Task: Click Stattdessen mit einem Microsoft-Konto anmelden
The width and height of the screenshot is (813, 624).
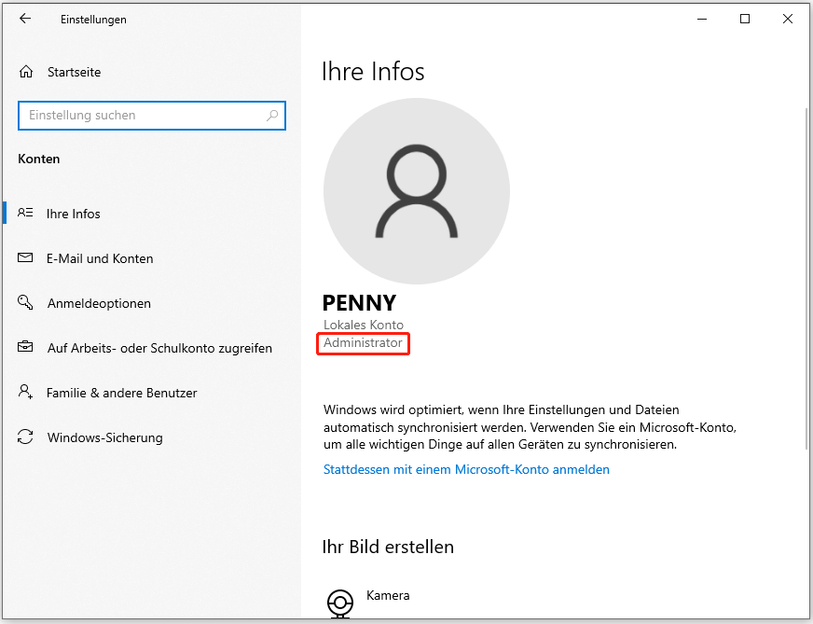Action: 466,470
